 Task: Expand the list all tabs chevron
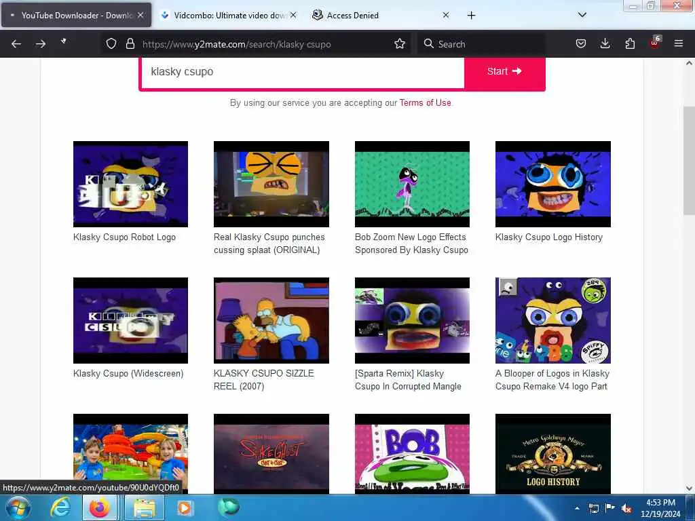coord(582,15)
